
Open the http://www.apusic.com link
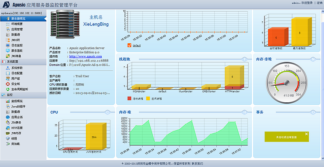[85, 56]
